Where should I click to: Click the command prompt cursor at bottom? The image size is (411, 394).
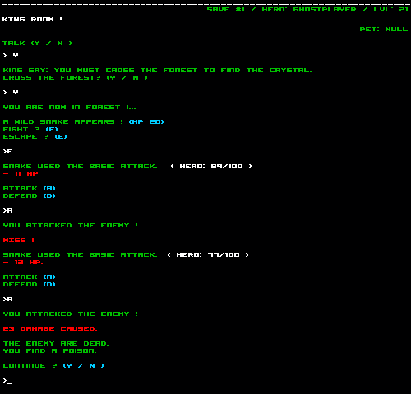coord(7,381)
